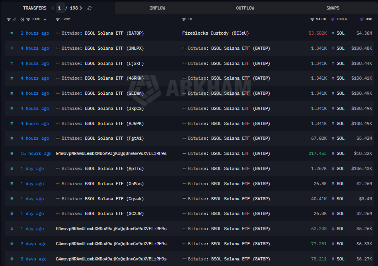This screenshot has width=378, height=266.
Task: Open Bitwise BSOL Solana ETF (EjxkF) sender
Action: tap(103, 63)
